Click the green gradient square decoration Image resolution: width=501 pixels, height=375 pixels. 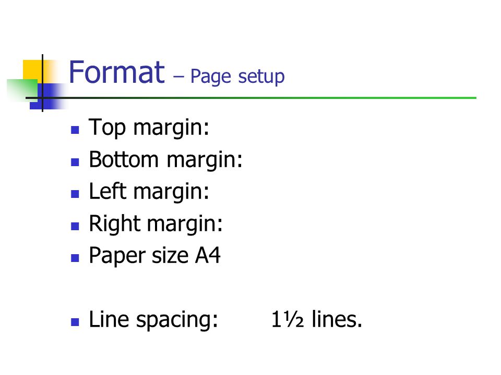22,90
